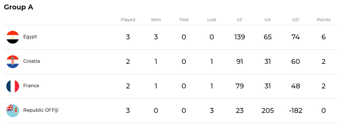Click the GA column header
Image resolution: width=340 pixels, height=126 pixels.
[x=268, y=20]
